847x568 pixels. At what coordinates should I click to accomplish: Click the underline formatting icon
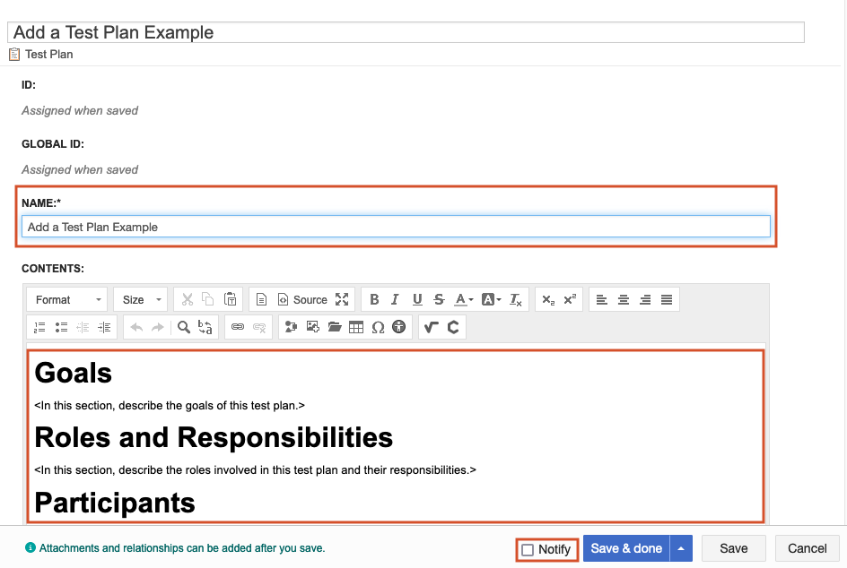[x=417, y=299]
